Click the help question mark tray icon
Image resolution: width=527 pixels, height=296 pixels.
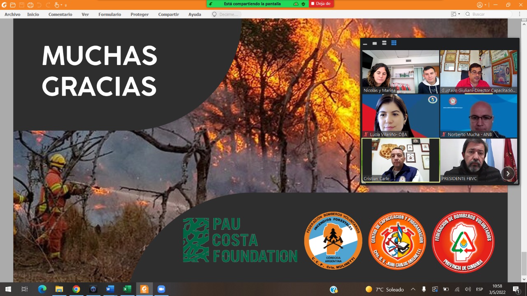(334, 289)
